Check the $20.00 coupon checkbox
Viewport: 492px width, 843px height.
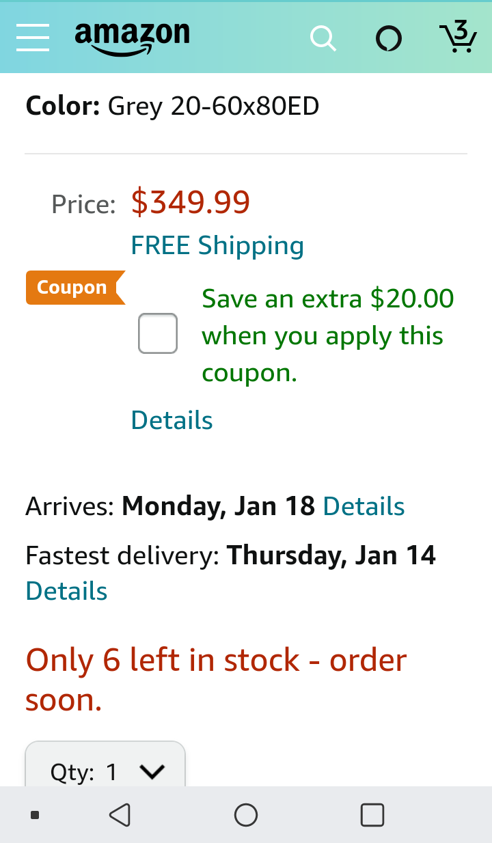click(158, 333)
